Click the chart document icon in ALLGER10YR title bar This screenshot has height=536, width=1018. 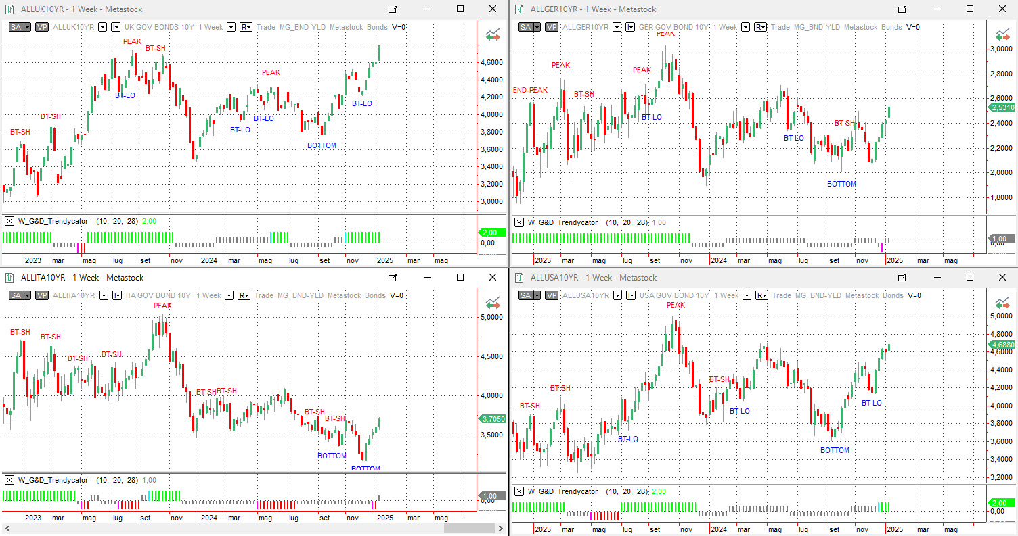tap(520, 9)
